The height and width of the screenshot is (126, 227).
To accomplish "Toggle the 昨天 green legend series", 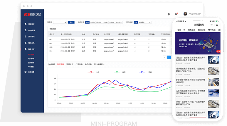I will pos(117,72).
